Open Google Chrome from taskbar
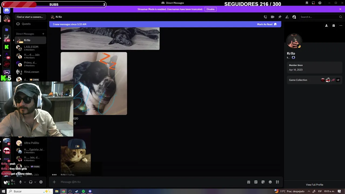Image resolution: width=345 pixels, height=194 pixels. tap(63, 191)
